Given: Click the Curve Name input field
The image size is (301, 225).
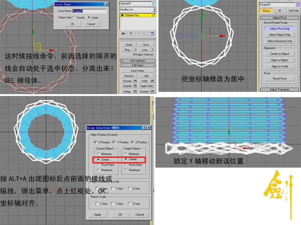Looking at the screenshot, I should click(89, 11).
